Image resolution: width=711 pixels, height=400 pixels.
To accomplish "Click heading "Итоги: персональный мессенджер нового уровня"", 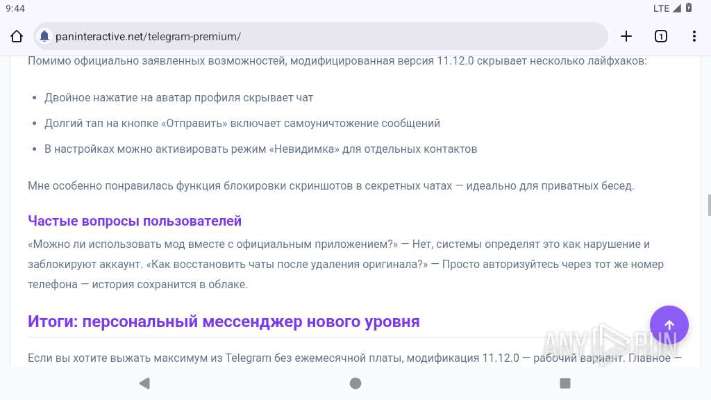I will pos(224,322).
